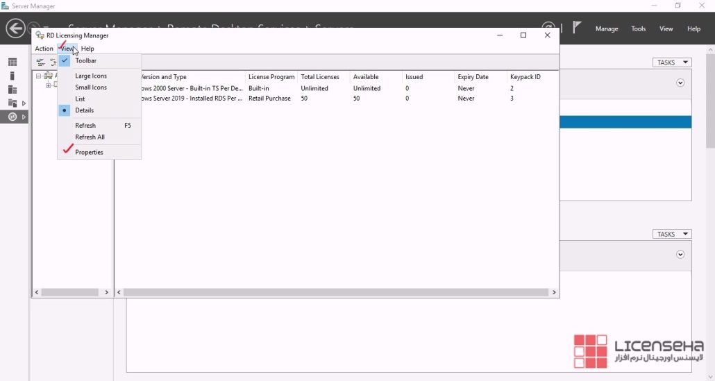Collapse the All servers tree root node
This screenshot has height=381, width=715.
pos(38,76)
